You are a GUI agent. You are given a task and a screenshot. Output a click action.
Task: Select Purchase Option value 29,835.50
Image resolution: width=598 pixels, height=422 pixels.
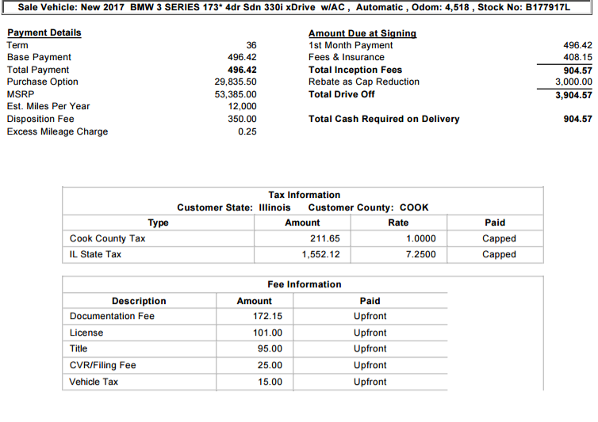(236, 82)
